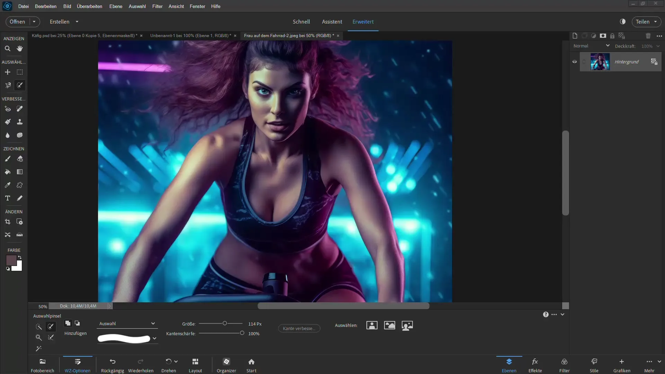The image size is (665, 374).
Task: Select the Text tool
Action: [7, 198]
